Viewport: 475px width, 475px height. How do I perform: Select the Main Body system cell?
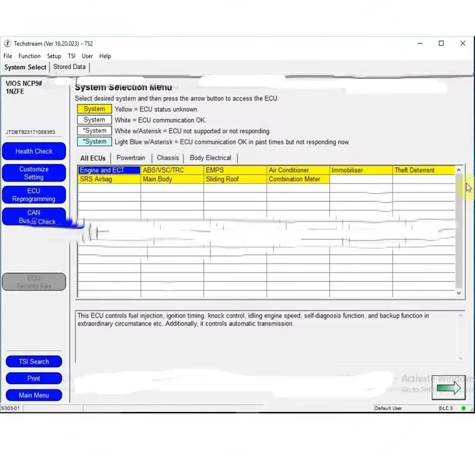pos(172,179)
